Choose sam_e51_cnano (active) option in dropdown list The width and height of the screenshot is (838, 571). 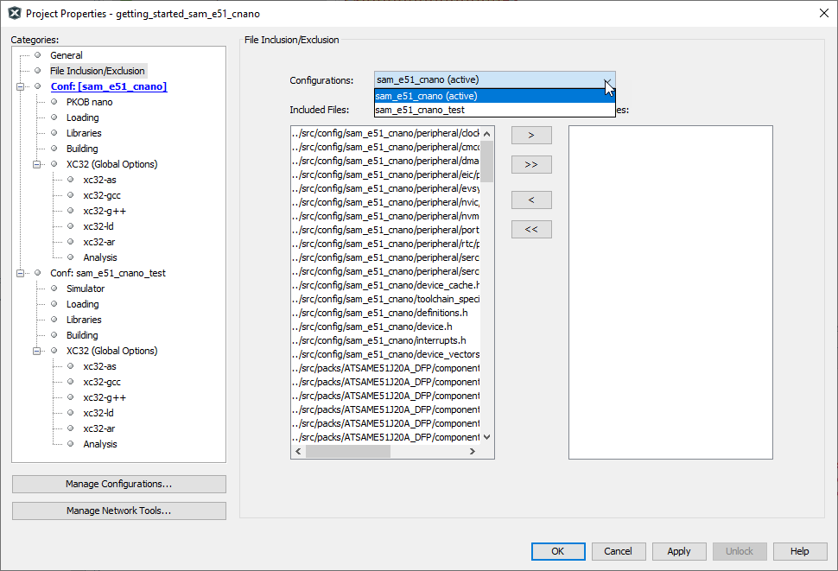(x=426, y=96)
